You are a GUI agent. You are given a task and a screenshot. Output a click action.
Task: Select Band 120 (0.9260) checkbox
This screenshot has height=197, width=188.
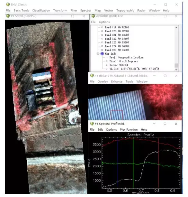coord(102,31)
